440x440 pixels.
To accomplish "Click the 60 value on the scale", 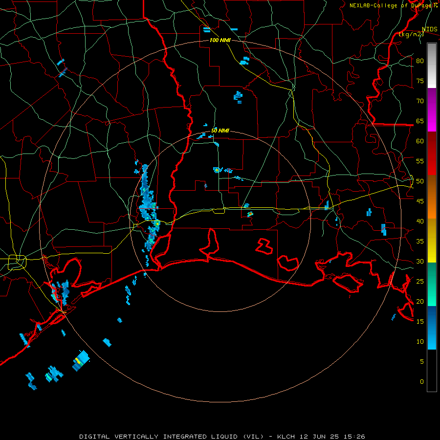I will 420,141.
